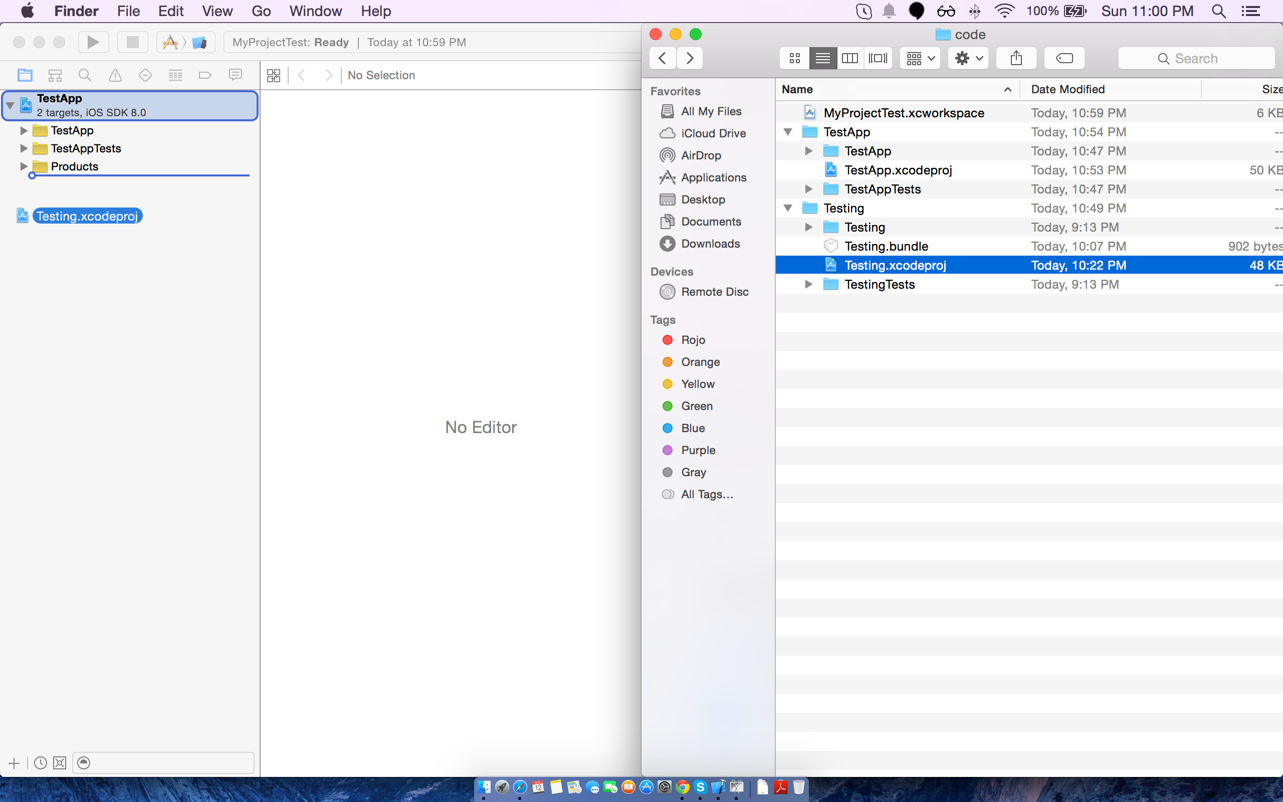This screenshot has width=1283, height=802.
Task: Select the Purple tag
Action: point(689,450)
